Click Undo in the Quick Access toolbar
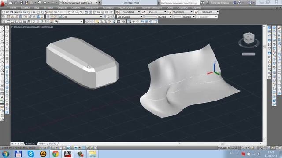This screenshot has height=158, width=282. [x=45, y=3]
